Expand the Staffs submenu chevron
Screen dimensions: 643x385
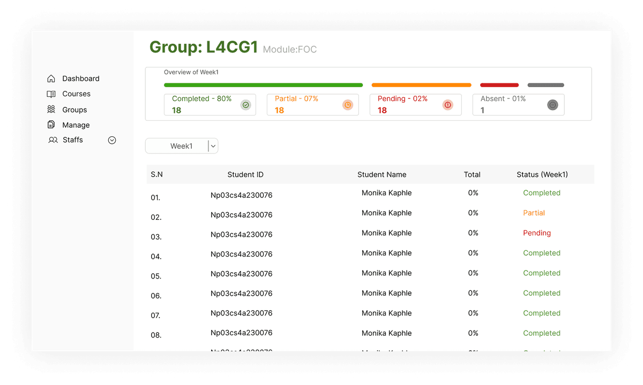[112, 140]
